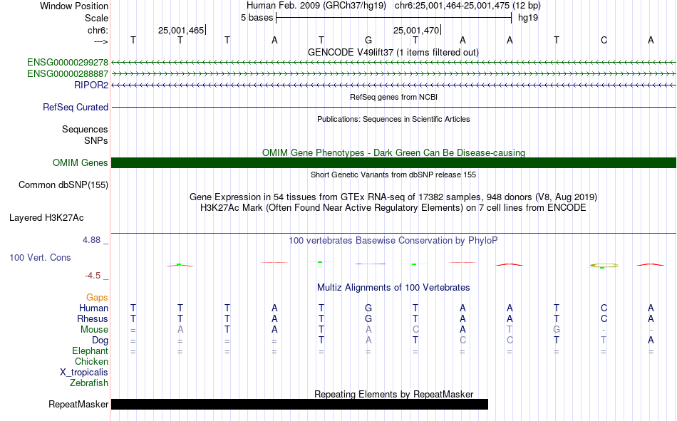This screenshot has height=421, width=677.
Task: Click the X_tropicalis species row label
Action: pyautogui.click(x=84, y=373)
